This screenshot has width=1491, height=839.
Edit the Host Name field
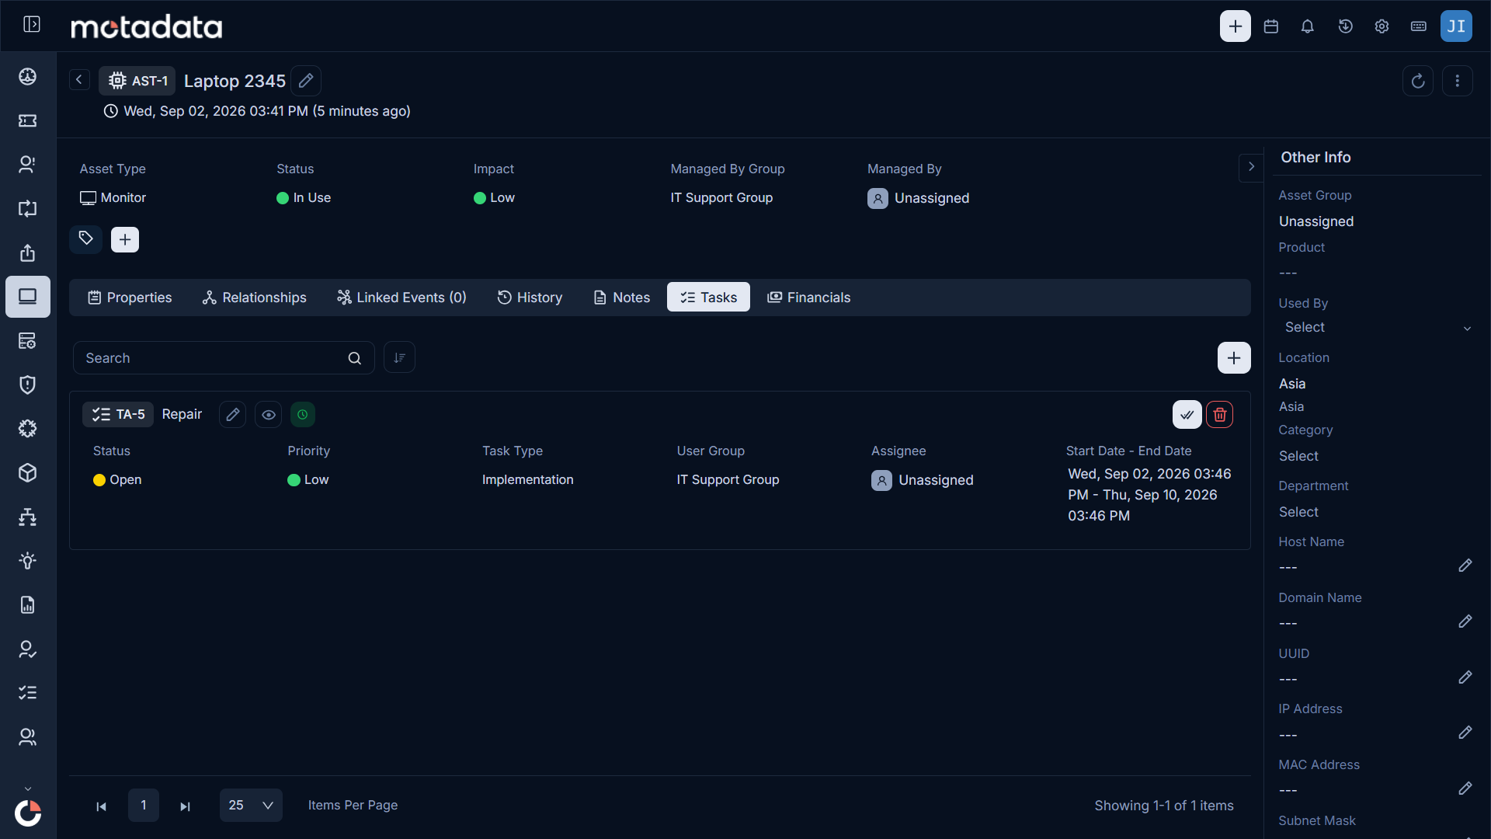coord(1465,566)
